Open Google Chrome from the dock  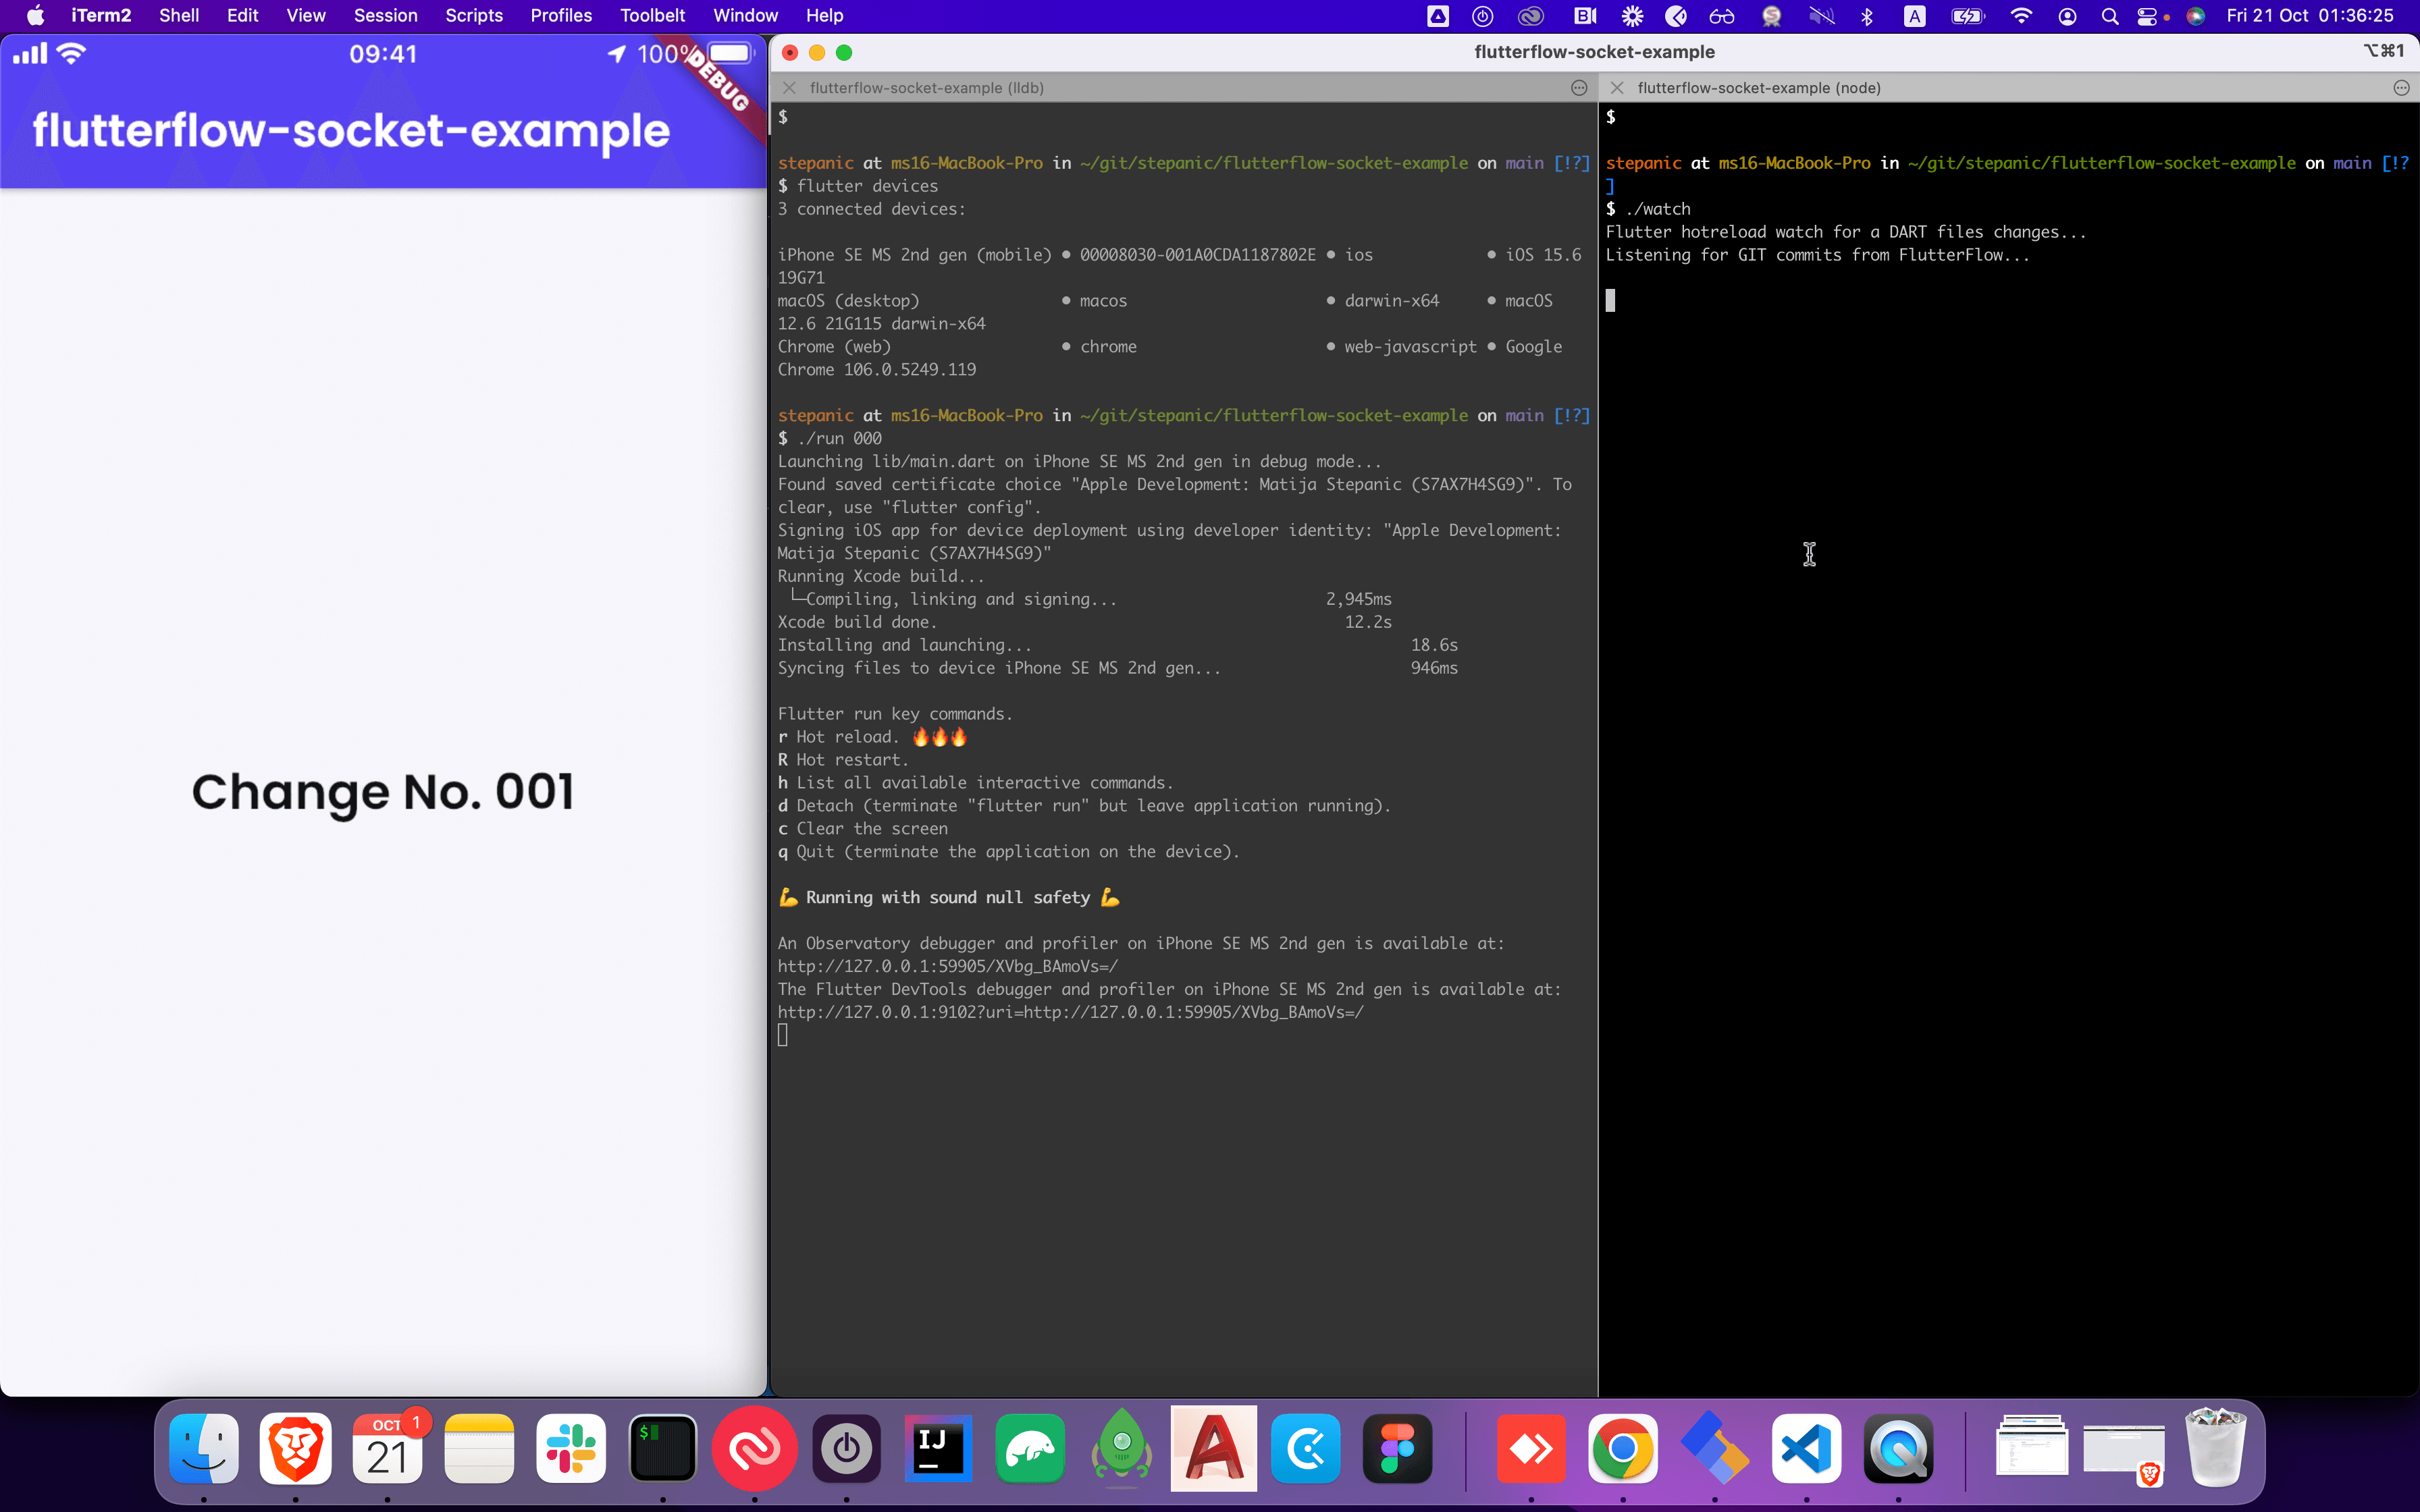pyautogui.click(x=1622, y=1449)
